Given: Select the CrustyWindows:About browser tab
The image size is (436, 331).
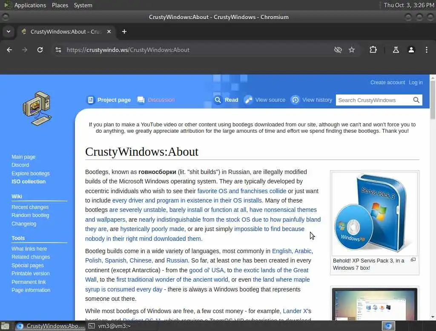Looking at the screenshot, I should (66, 31).
